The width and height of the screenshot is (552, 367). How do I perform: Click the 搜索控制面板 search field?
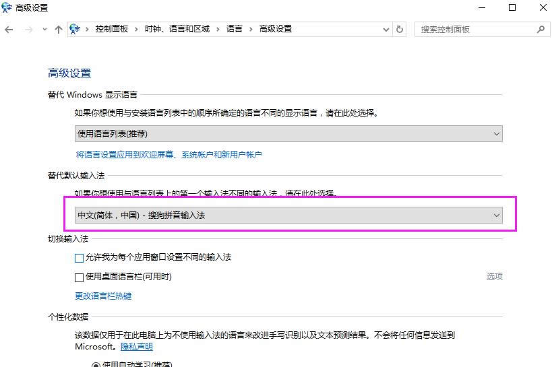(x=475, y=30)
